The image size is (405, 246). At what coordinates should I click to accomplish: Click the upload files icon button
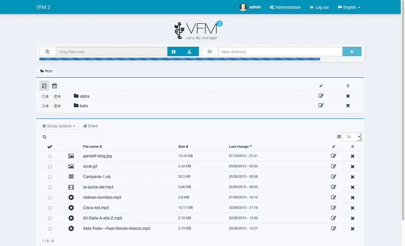click(x=189, y=52)
